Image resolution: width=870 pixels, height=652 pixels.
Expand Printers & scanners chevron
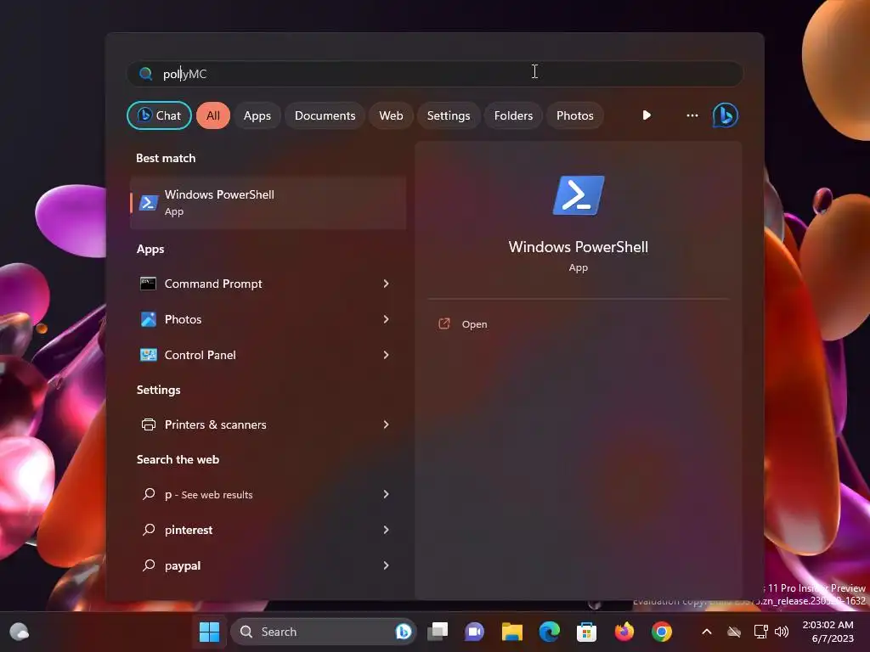[387, 424]
